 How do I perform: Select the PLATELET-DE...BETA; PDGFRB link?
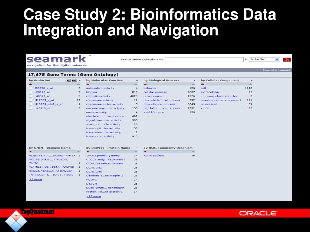tap(51, 167)
